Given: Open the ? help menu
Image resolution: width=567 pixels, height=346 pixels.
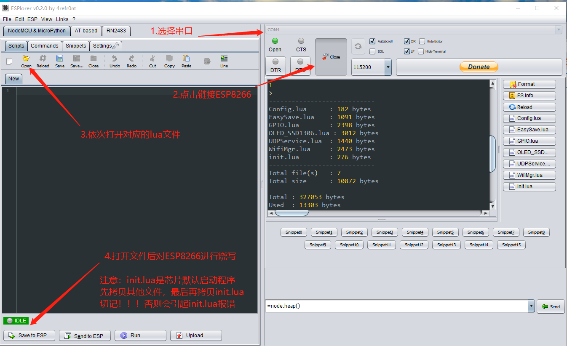Looking at the screenshot, I should pyautogui.click(x=74, y=19).
